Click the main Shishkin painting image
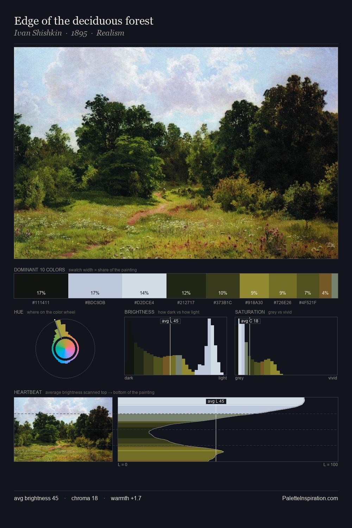 pos(176,153)
